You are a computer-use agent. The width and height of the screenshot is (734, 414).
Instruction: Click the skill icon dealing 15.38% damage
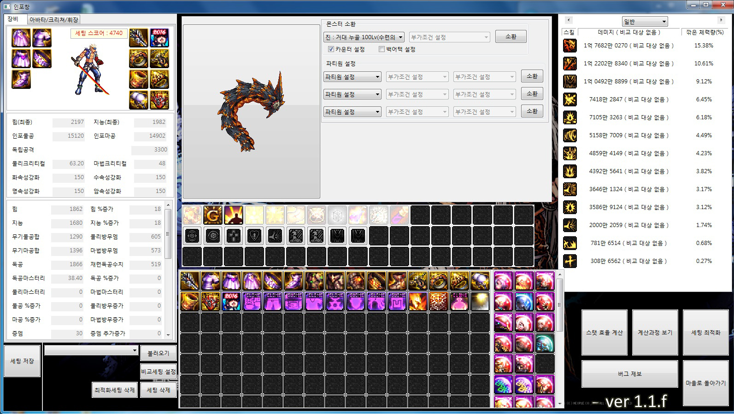tap(570, 46)
